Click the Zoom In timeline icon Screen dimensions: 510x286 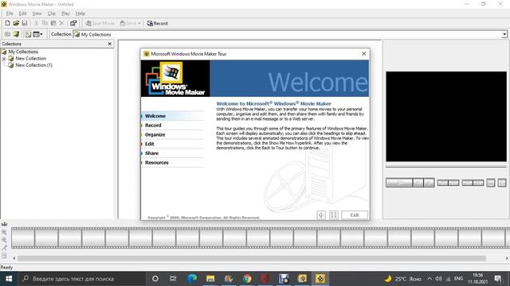point(4,232)
